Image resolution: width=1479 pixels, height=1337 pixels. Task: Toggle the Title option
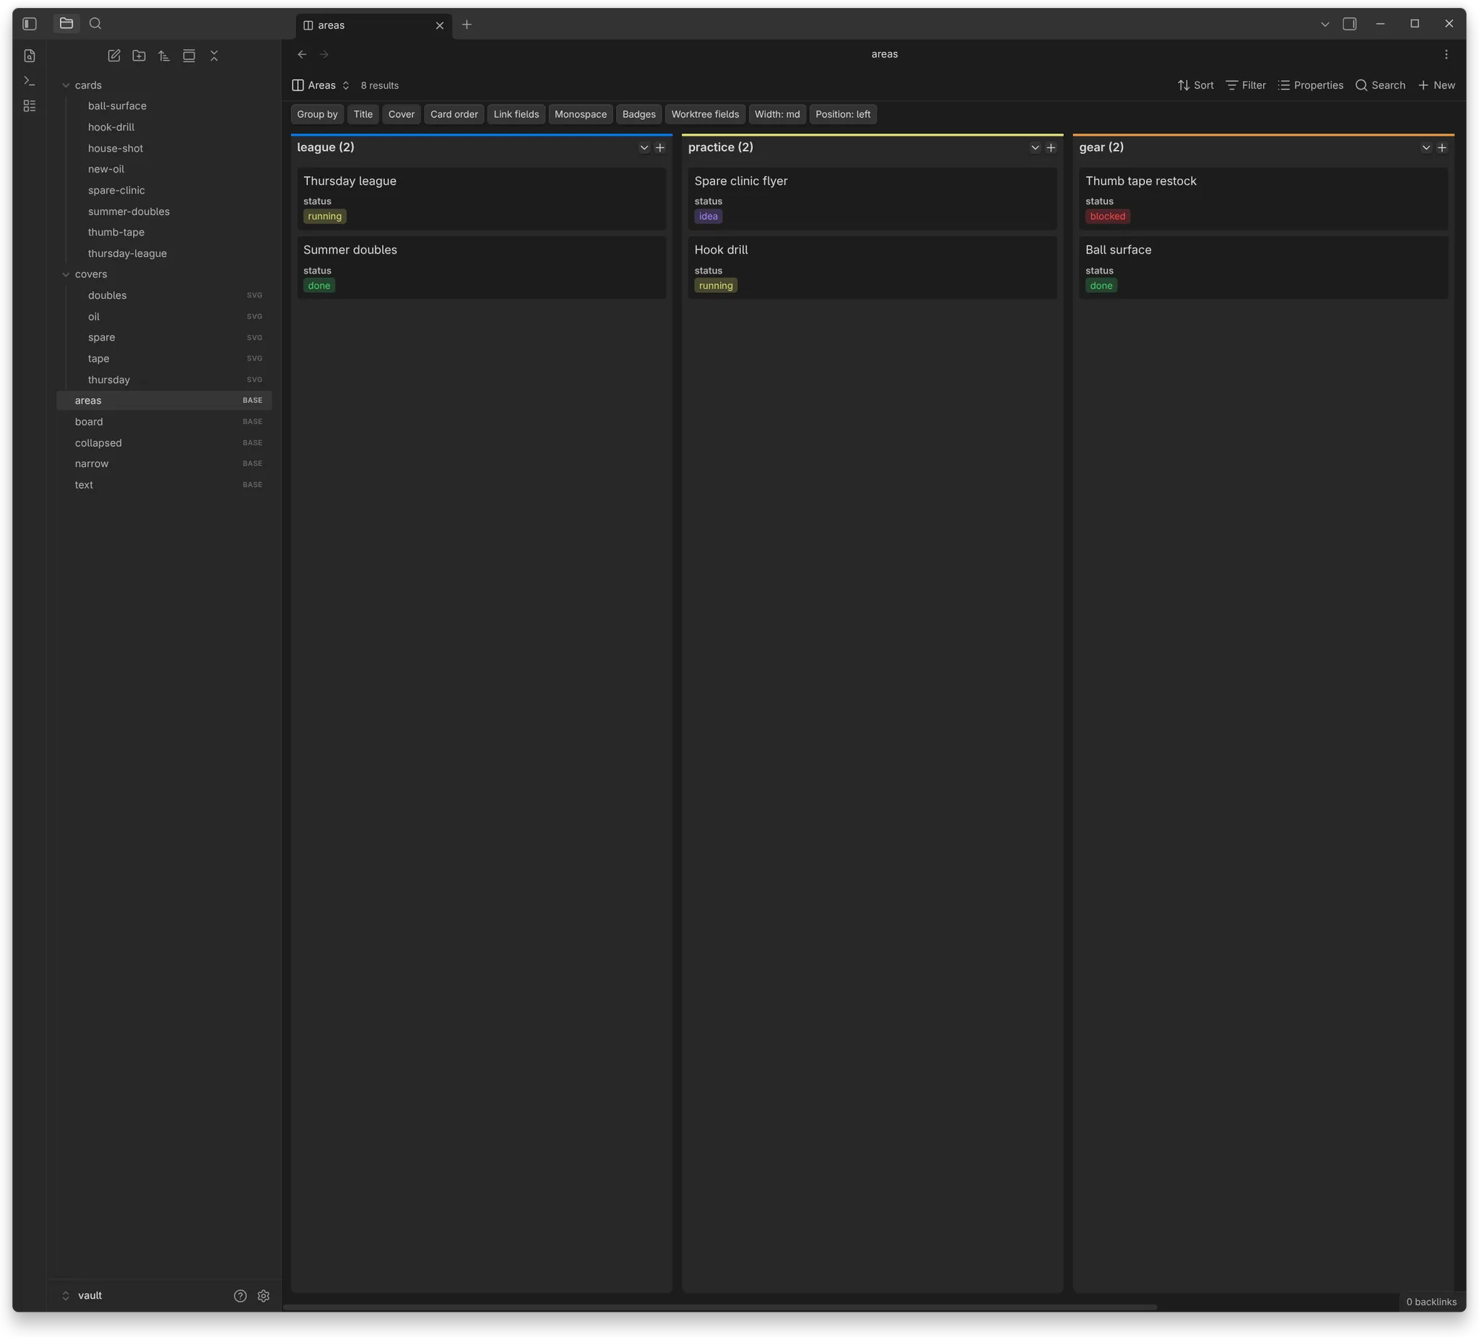[x=363, y=114]
